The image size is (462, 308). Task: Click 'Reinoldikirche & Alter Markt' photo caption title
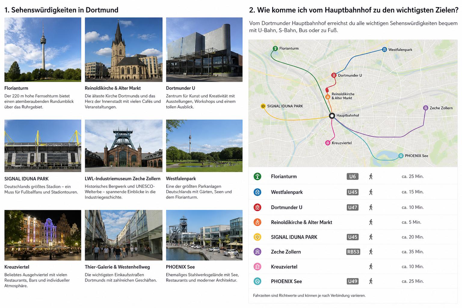tap(113, 88)
